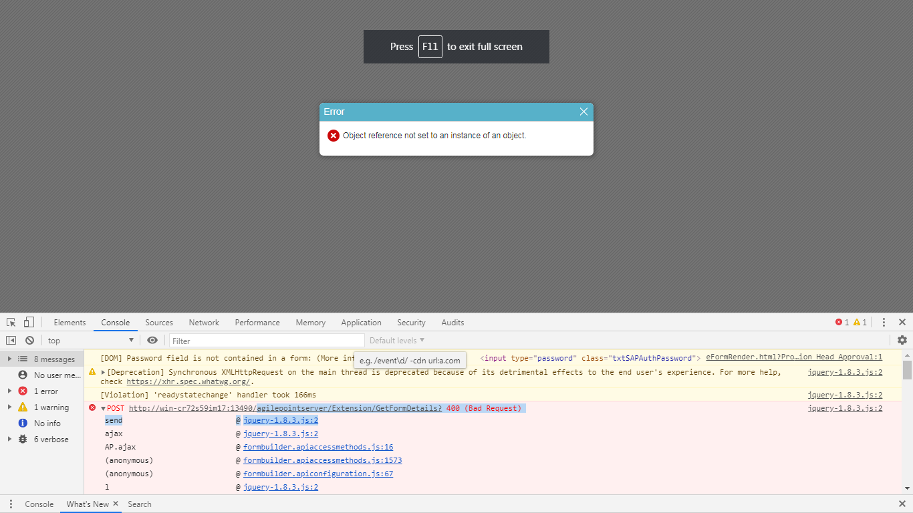The height and width of the screenshot is (513, 913).
Task: Click the console Filter input field
Action: (x=266, y=341)
